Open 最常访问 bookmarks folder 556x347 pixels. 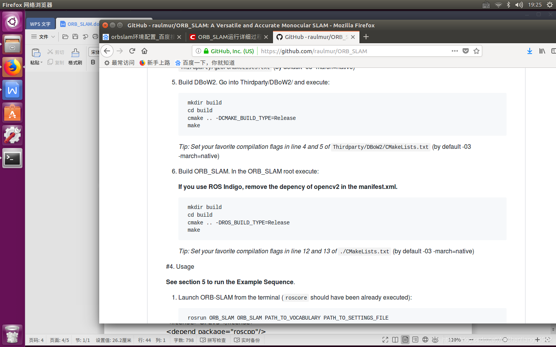coord(119,62)
